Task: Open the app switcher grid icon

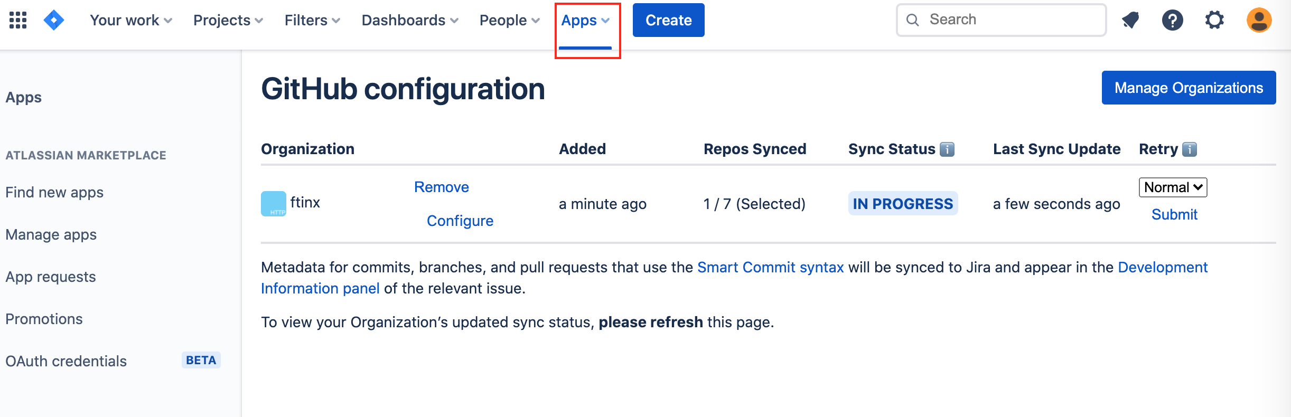Action: point(18,20)
